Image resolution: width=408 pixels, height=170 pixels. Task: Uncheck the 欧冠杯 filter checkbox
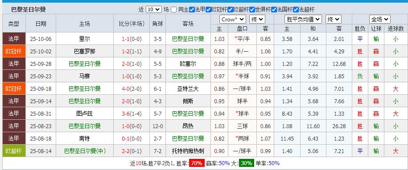[208, 10]
